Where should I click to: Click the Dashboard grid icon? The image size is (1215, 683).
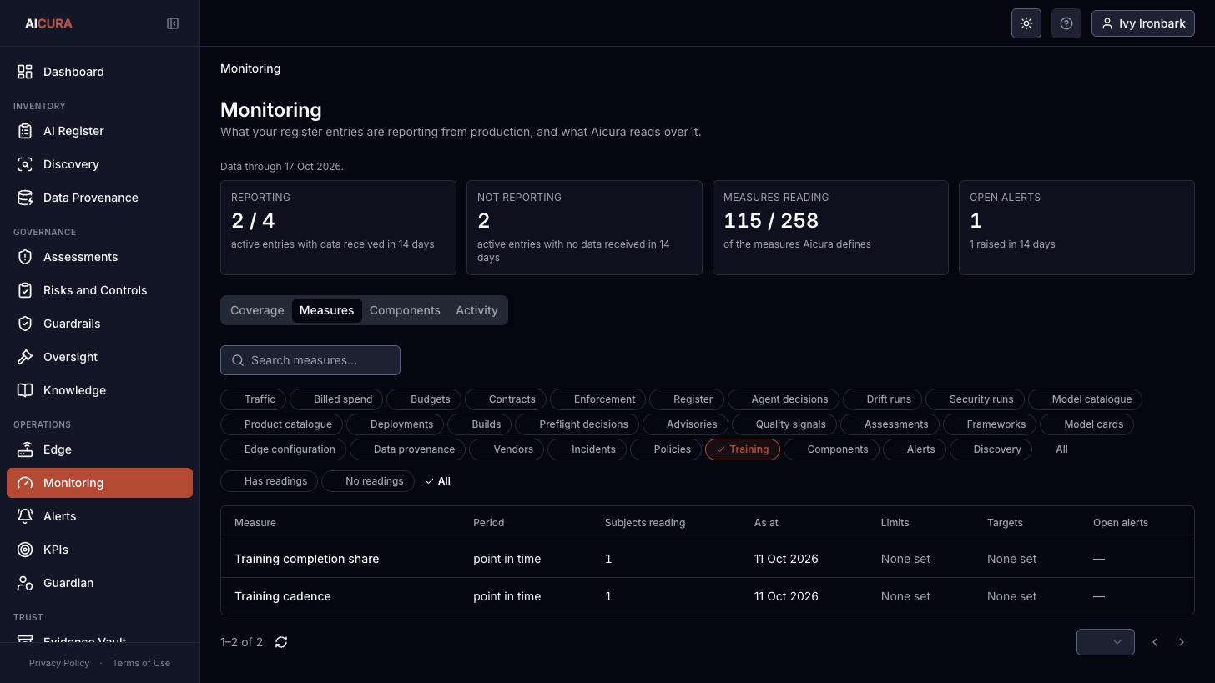tap(25, 72)
